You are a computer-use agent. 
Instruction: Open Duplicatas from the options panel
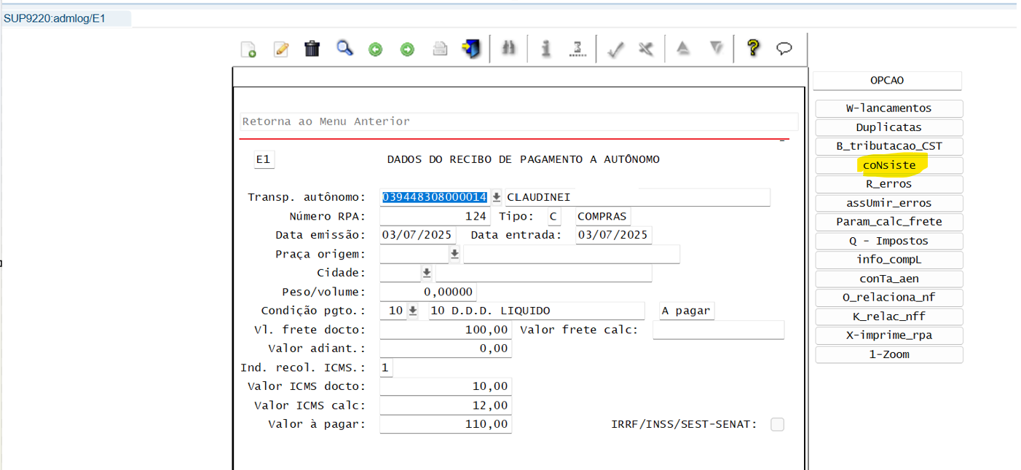coord(888,127)
